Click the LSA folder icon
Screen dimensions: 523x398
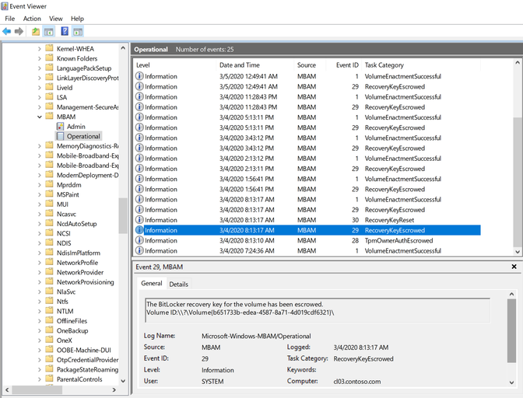click(49, 97)
